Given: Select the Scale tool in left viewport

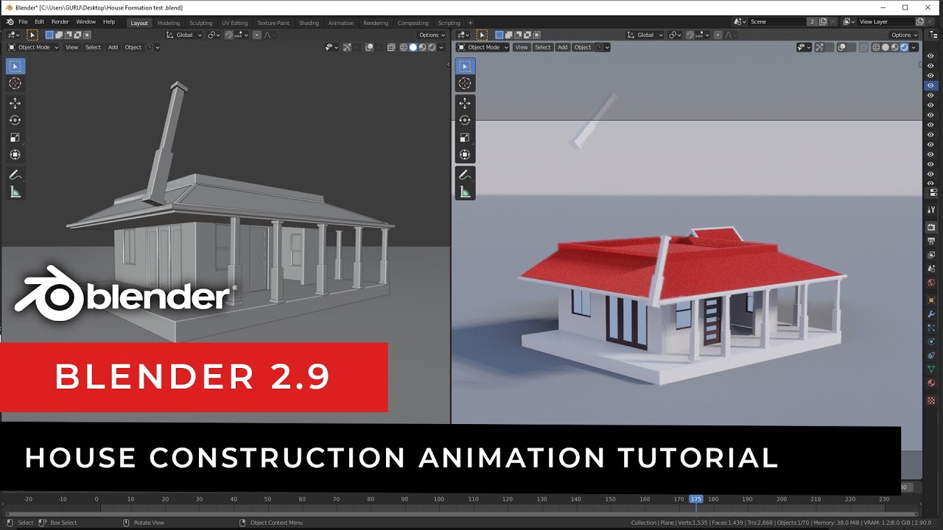Looking at the screenshot, I should [x=15, y=138].
